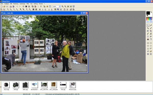Click the Zoom out magnifier icon
Viewport: 153px width, 95px height.
point(65,7)
